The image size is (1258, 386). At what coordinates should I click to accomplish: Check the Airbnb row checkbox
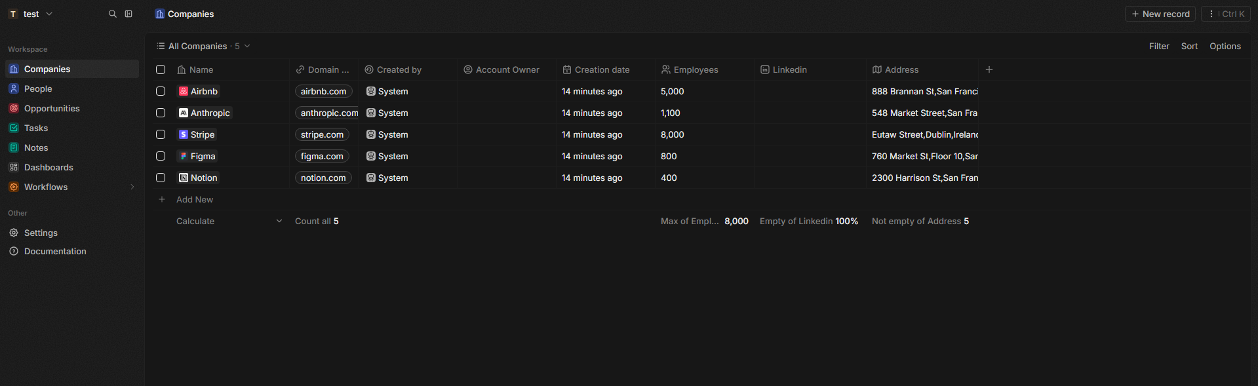click(161, 91)
